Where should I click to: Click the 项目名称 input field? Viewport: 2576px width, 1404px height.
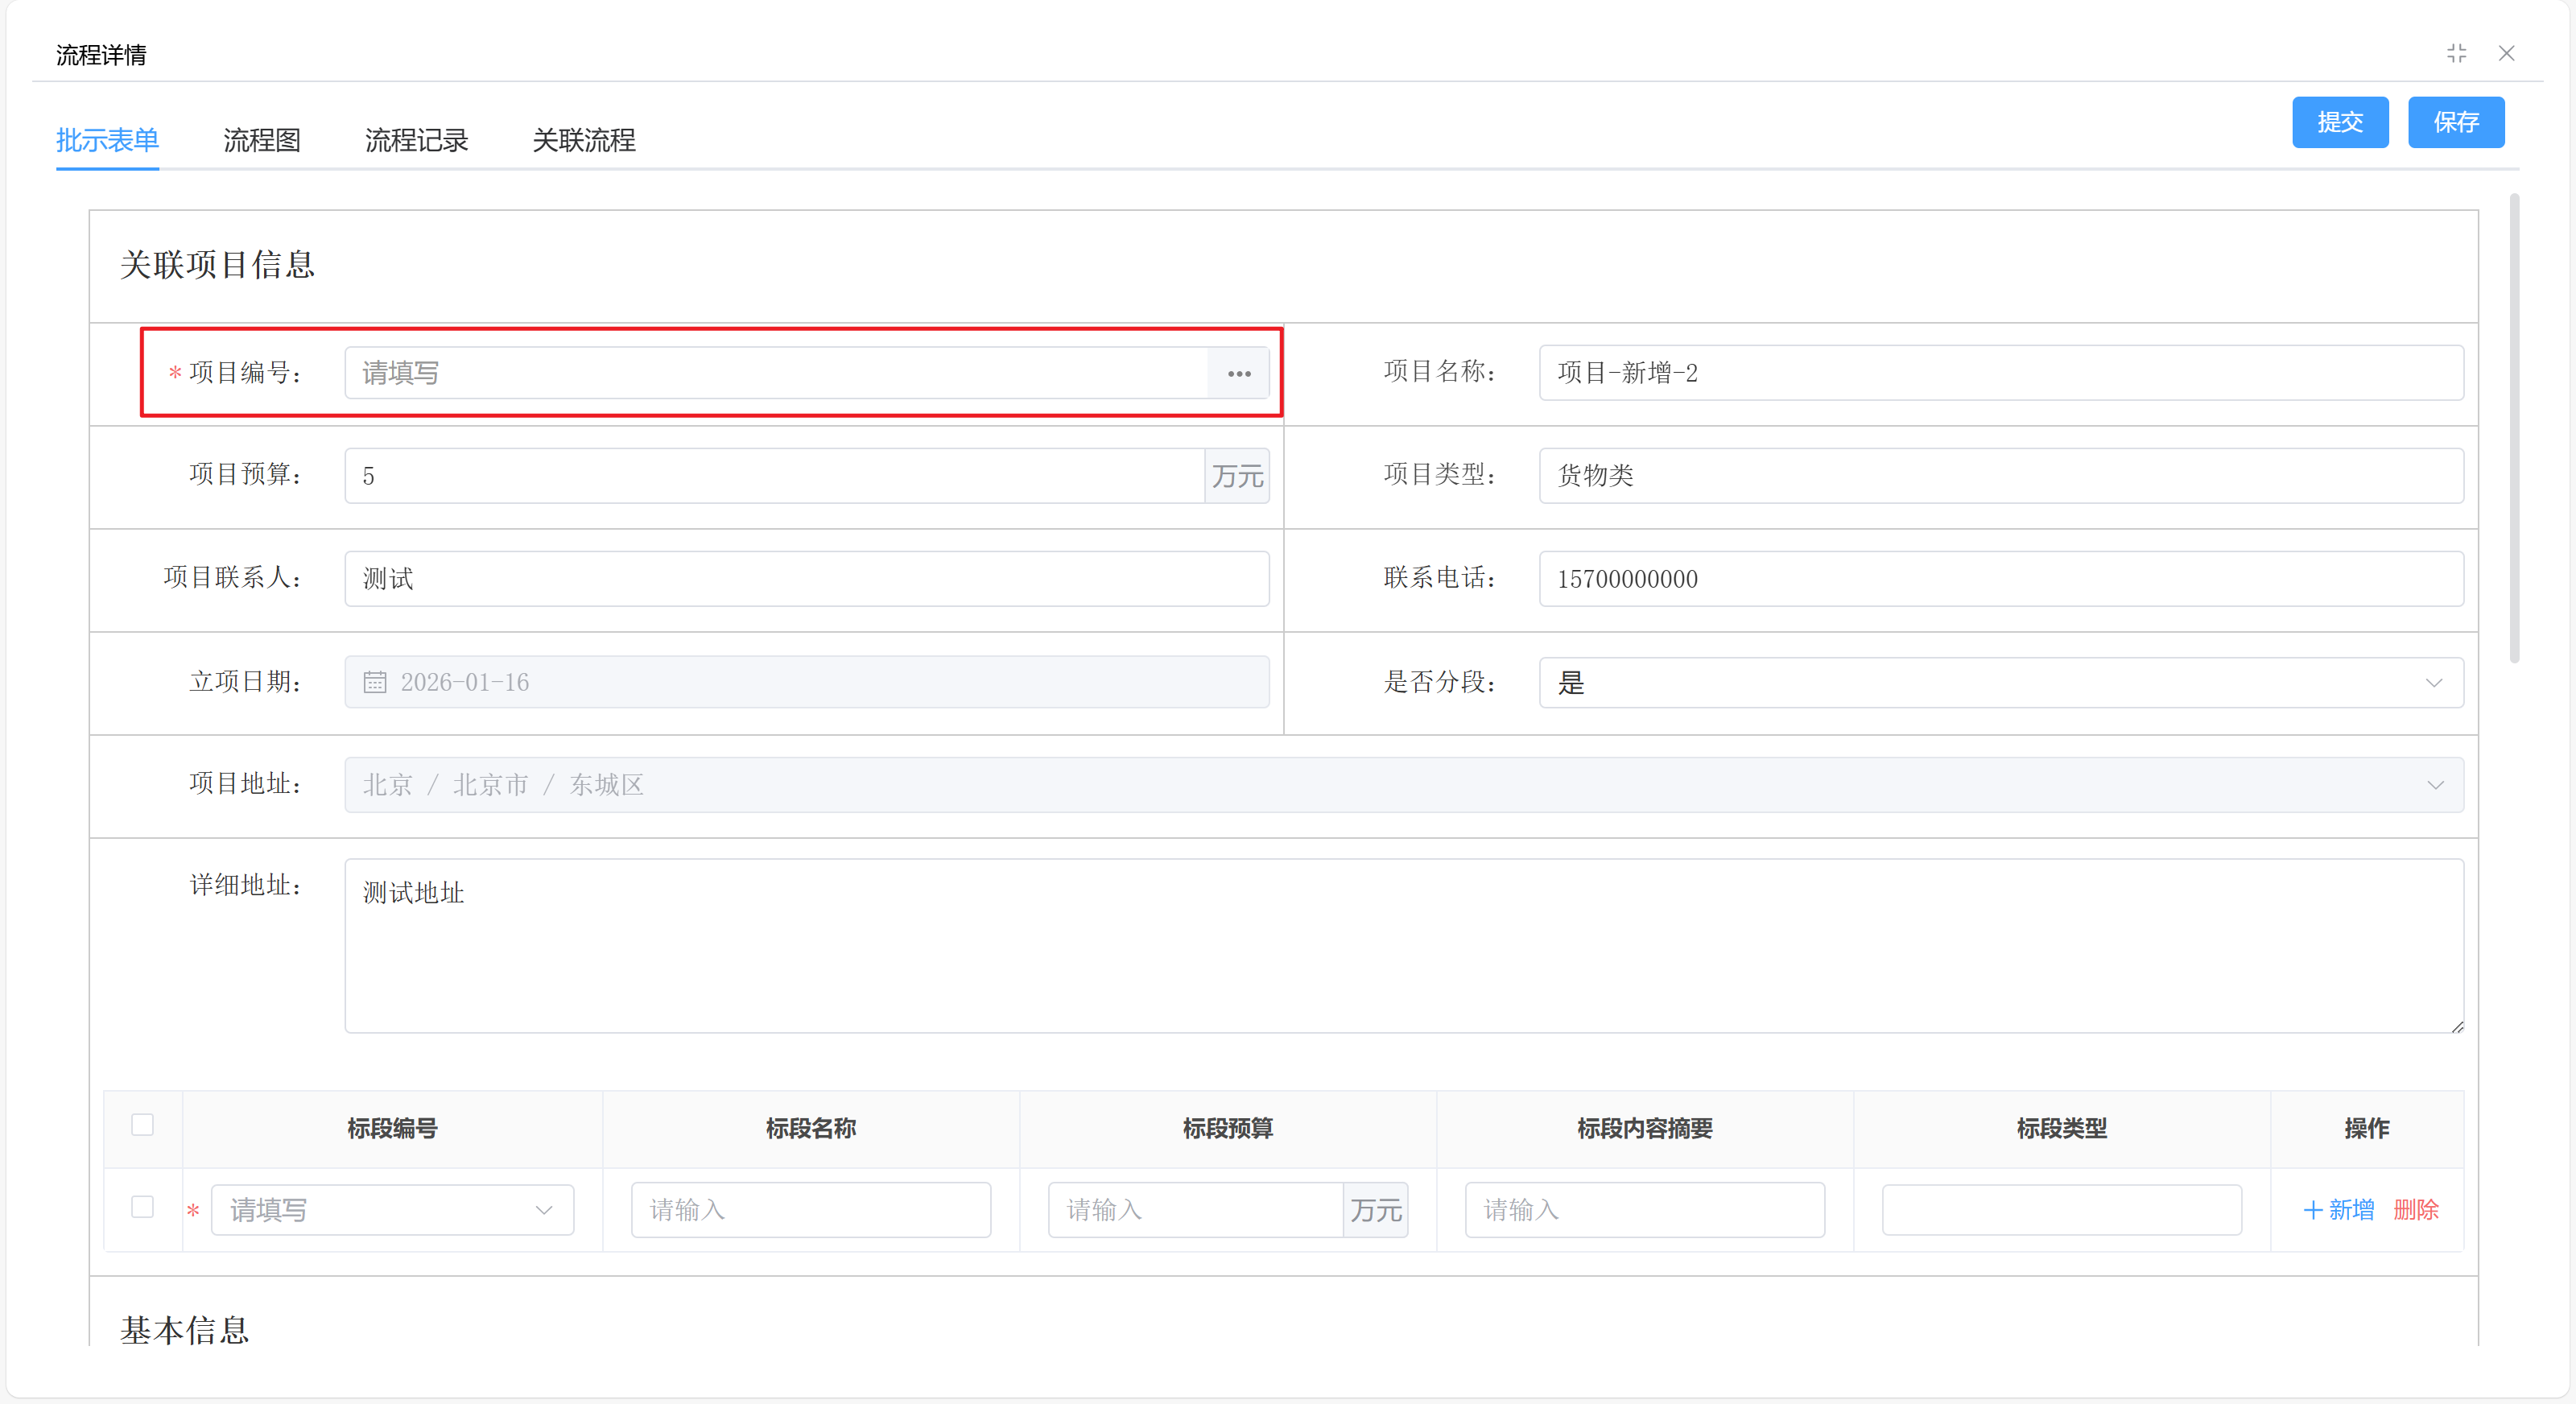click(x=2001, y=373)
